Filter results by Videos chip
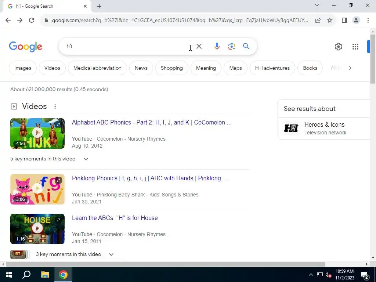Screen dimensions: 376x282 coord(52,68)
